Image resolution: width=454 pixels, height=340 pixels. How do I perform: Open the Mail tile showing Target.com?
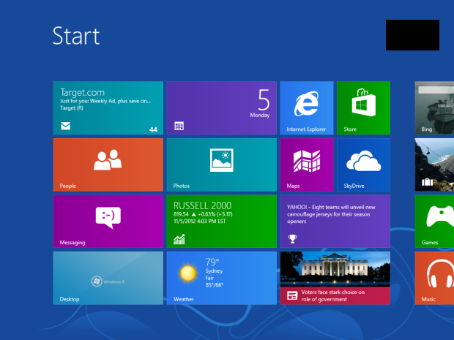pyautogui.click(x=108, y=107)
